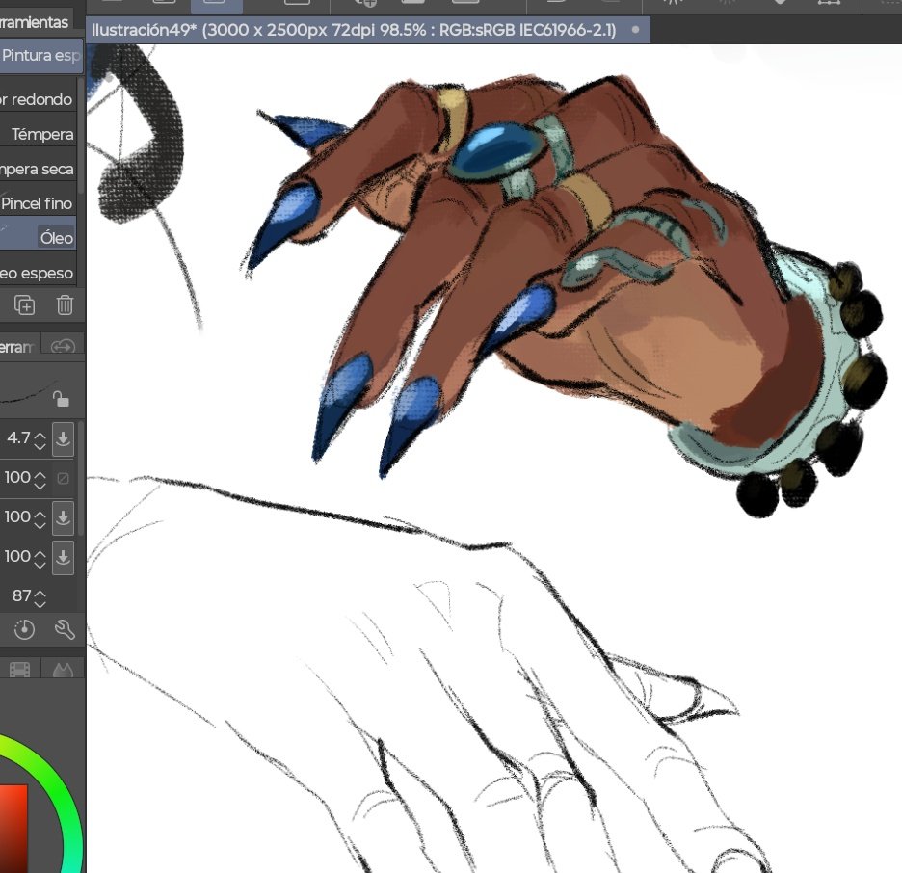Click the blue gem ring on canvas

coord(497,150)
